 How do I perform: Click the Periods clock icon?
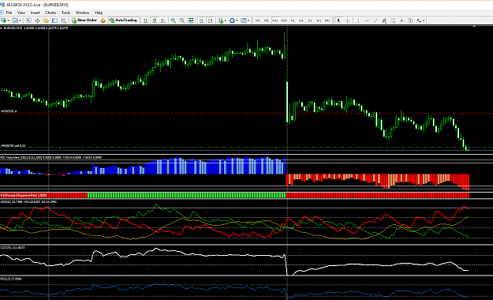(x=232, y=21)
